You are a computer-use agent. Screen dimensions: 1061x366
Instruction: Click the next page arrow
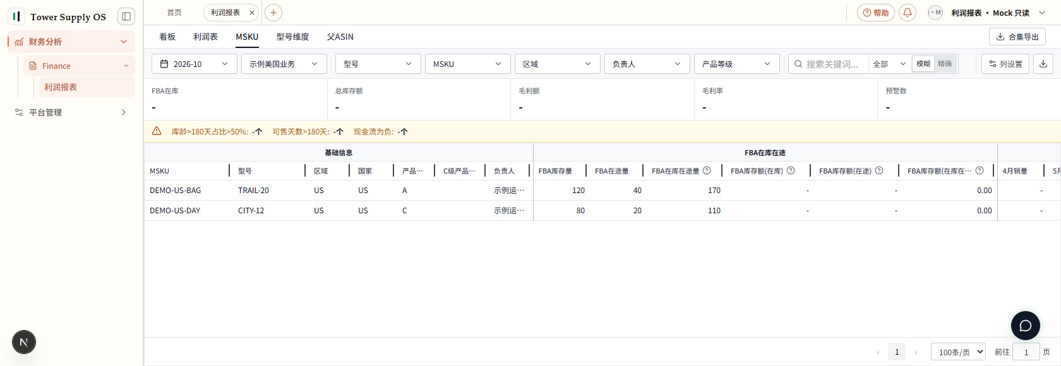tap(916, 352)
